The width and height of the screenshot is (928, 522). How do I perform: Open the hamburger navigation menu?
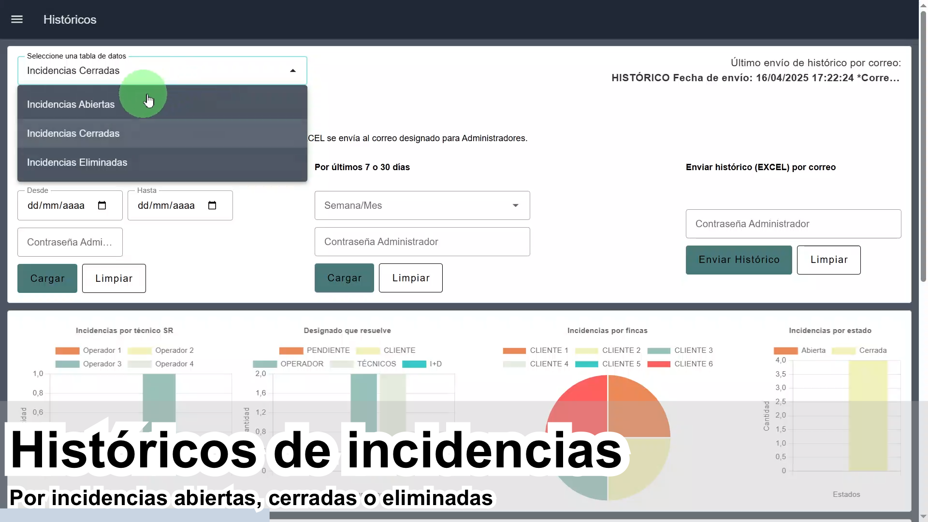[17, 19]
